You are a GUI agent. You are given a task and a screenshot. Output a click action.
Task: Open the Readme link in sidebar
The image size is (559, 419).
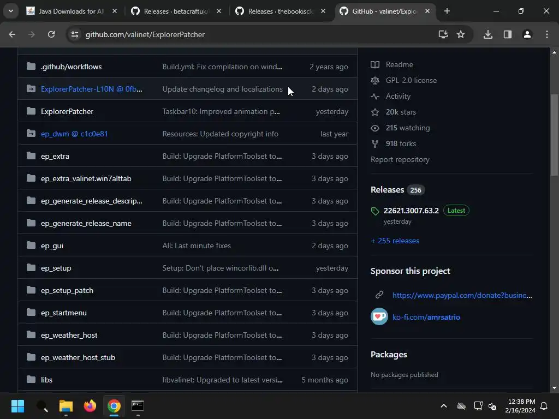pyautogui.click(x=399, y=64)
